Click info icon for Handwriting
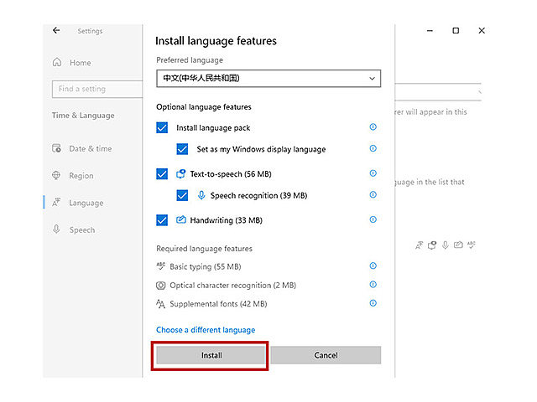 pos(373,219)
